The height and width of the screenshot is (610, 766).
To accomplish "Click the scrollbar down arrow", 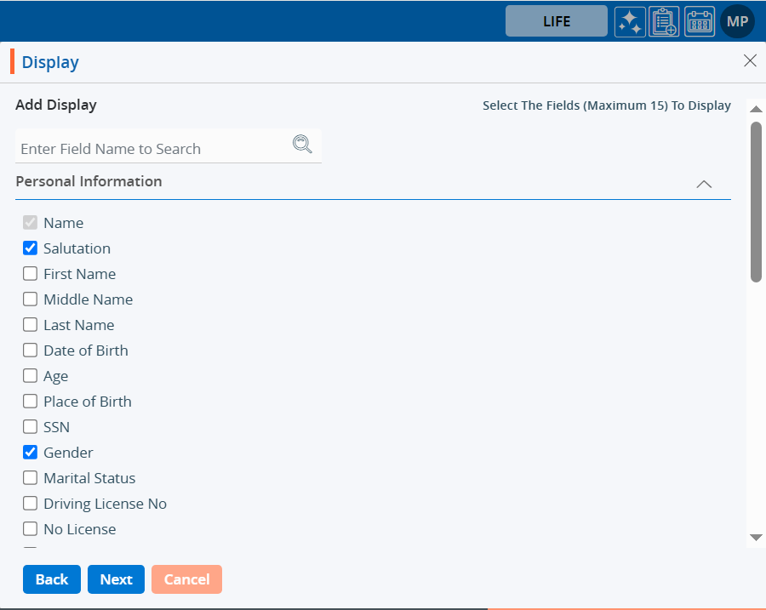I will pos(756,538).
